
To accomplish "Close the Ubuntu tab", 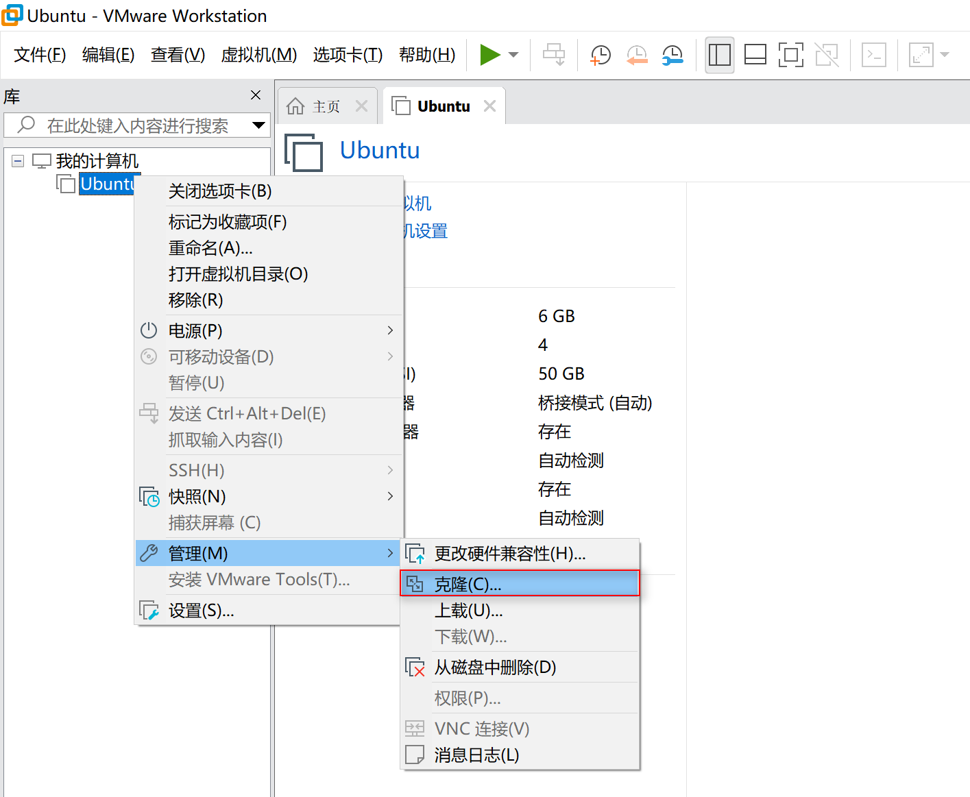I will click(489, 106).
